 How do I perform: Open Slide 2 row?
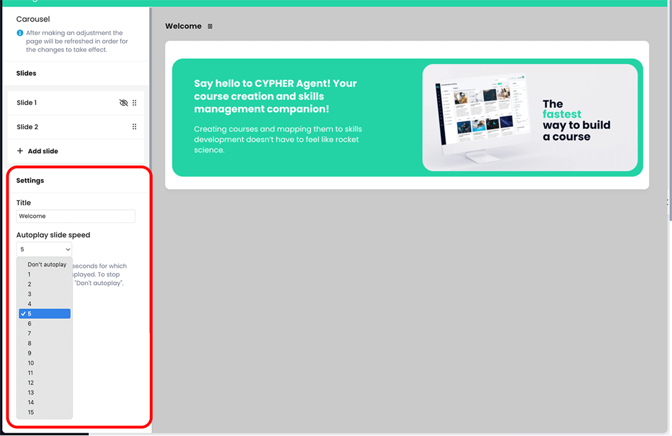tap(75, 126)
